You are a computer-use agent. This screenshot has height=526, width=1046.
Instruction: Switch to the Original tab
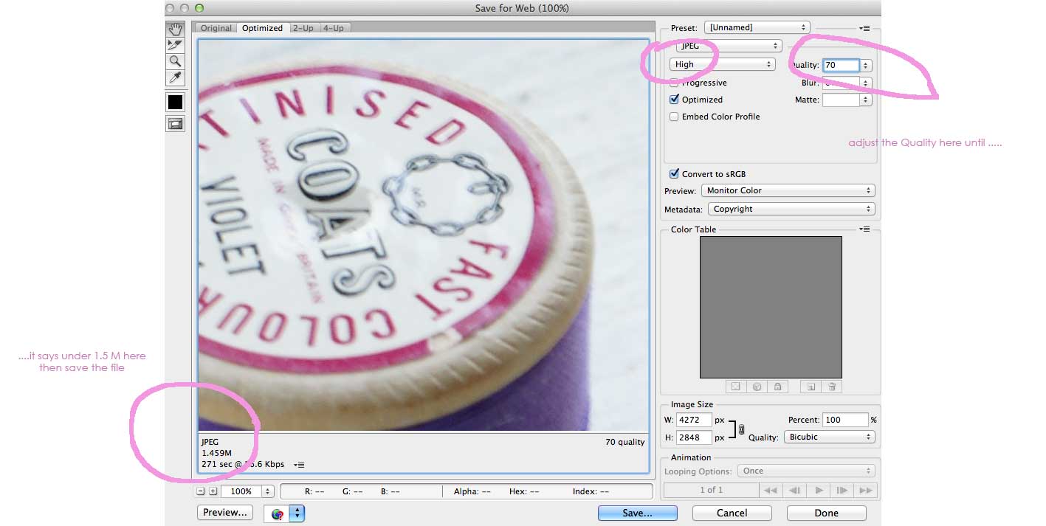click(216, 28)
